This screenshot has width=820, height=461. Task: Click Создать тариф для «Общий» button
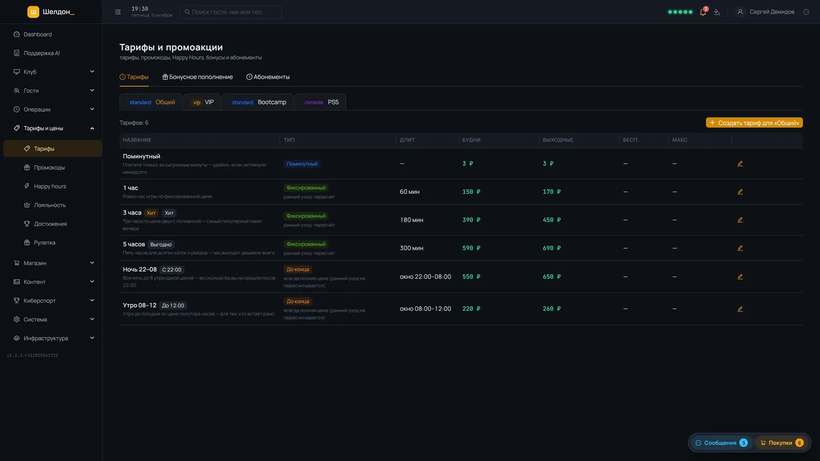(x=754, y=123)
